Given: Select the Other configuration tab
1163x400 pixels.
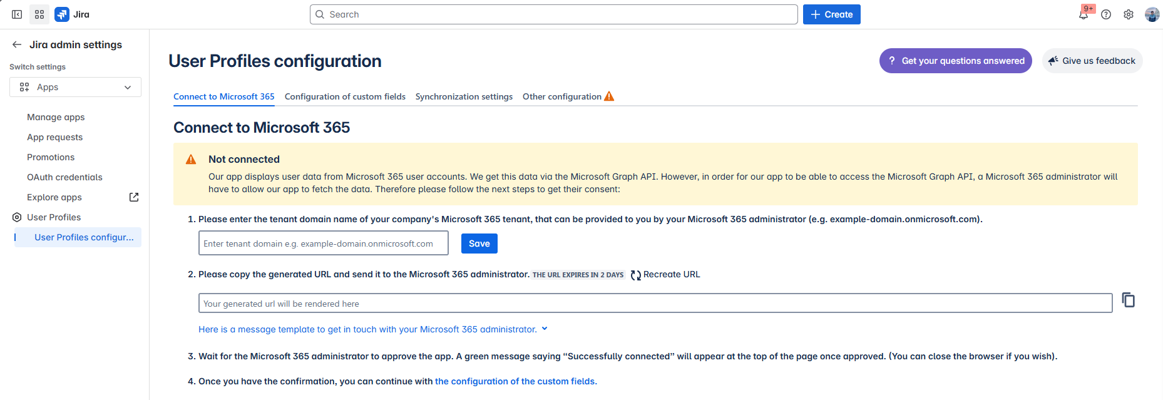Looking at the screenshot, I should click(x=562, y=96).
